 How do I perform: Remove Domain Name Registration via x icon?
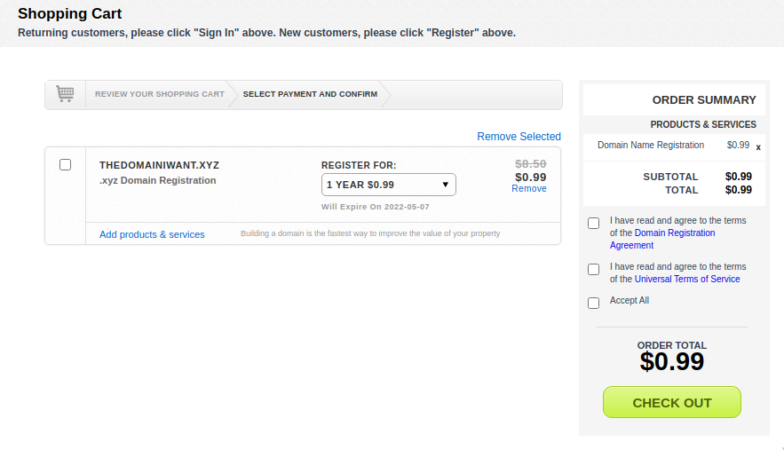coord(758,147)
